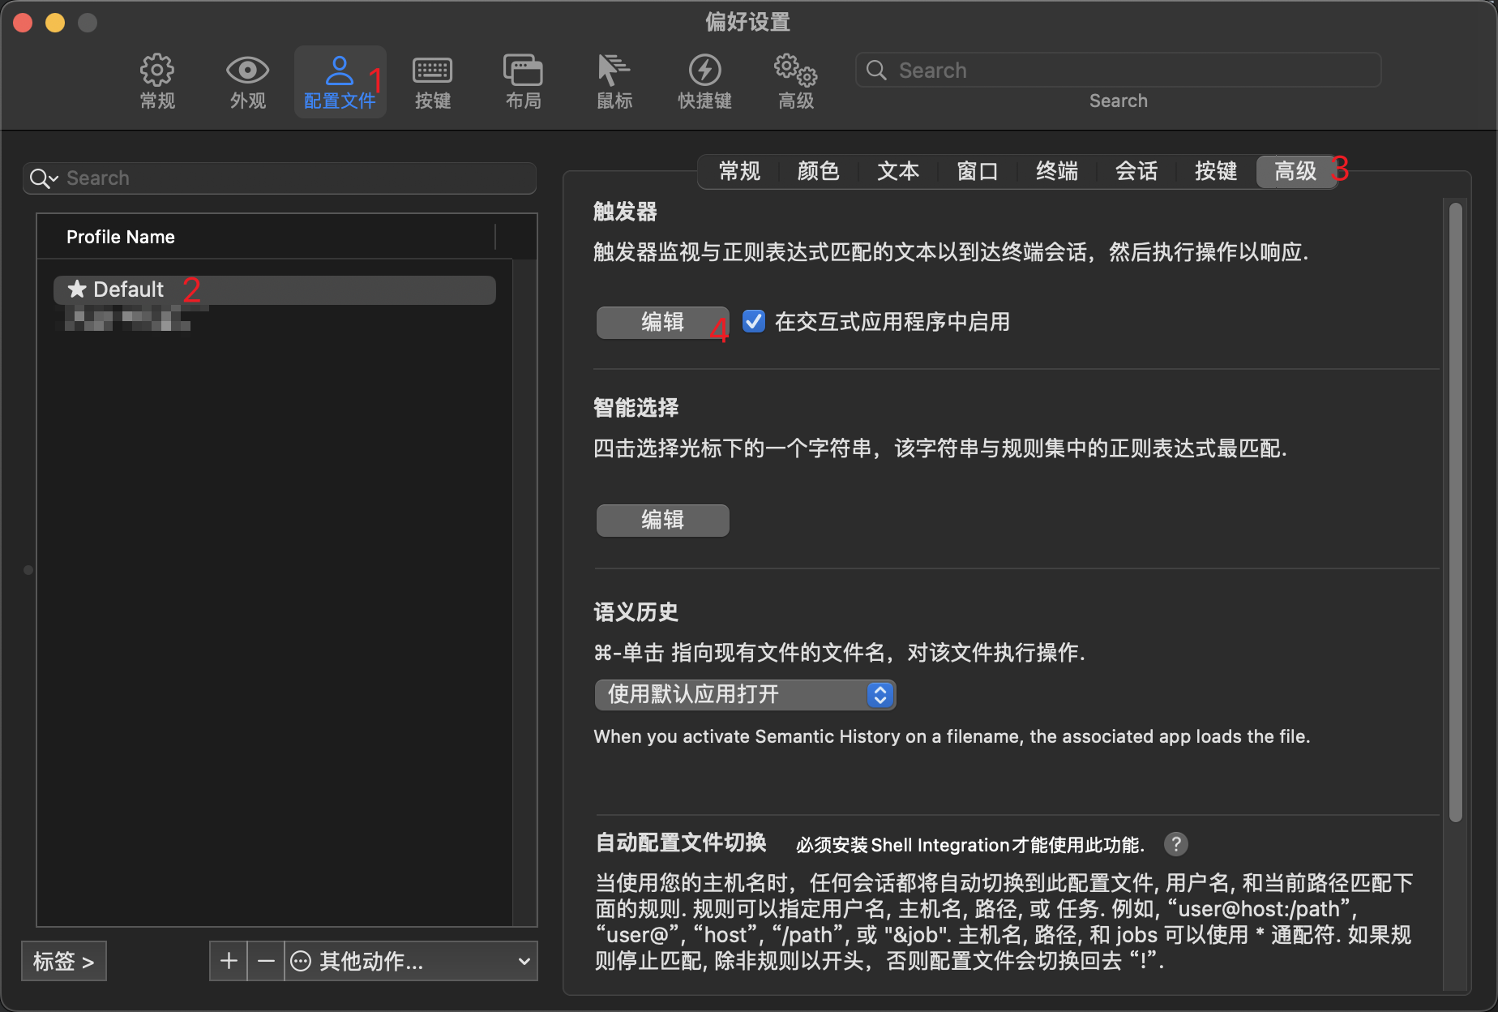Click 编辑 button under 智能选择

click(662, 520)
